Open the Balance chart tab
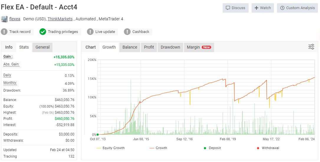320x162 pixels. 130,47
